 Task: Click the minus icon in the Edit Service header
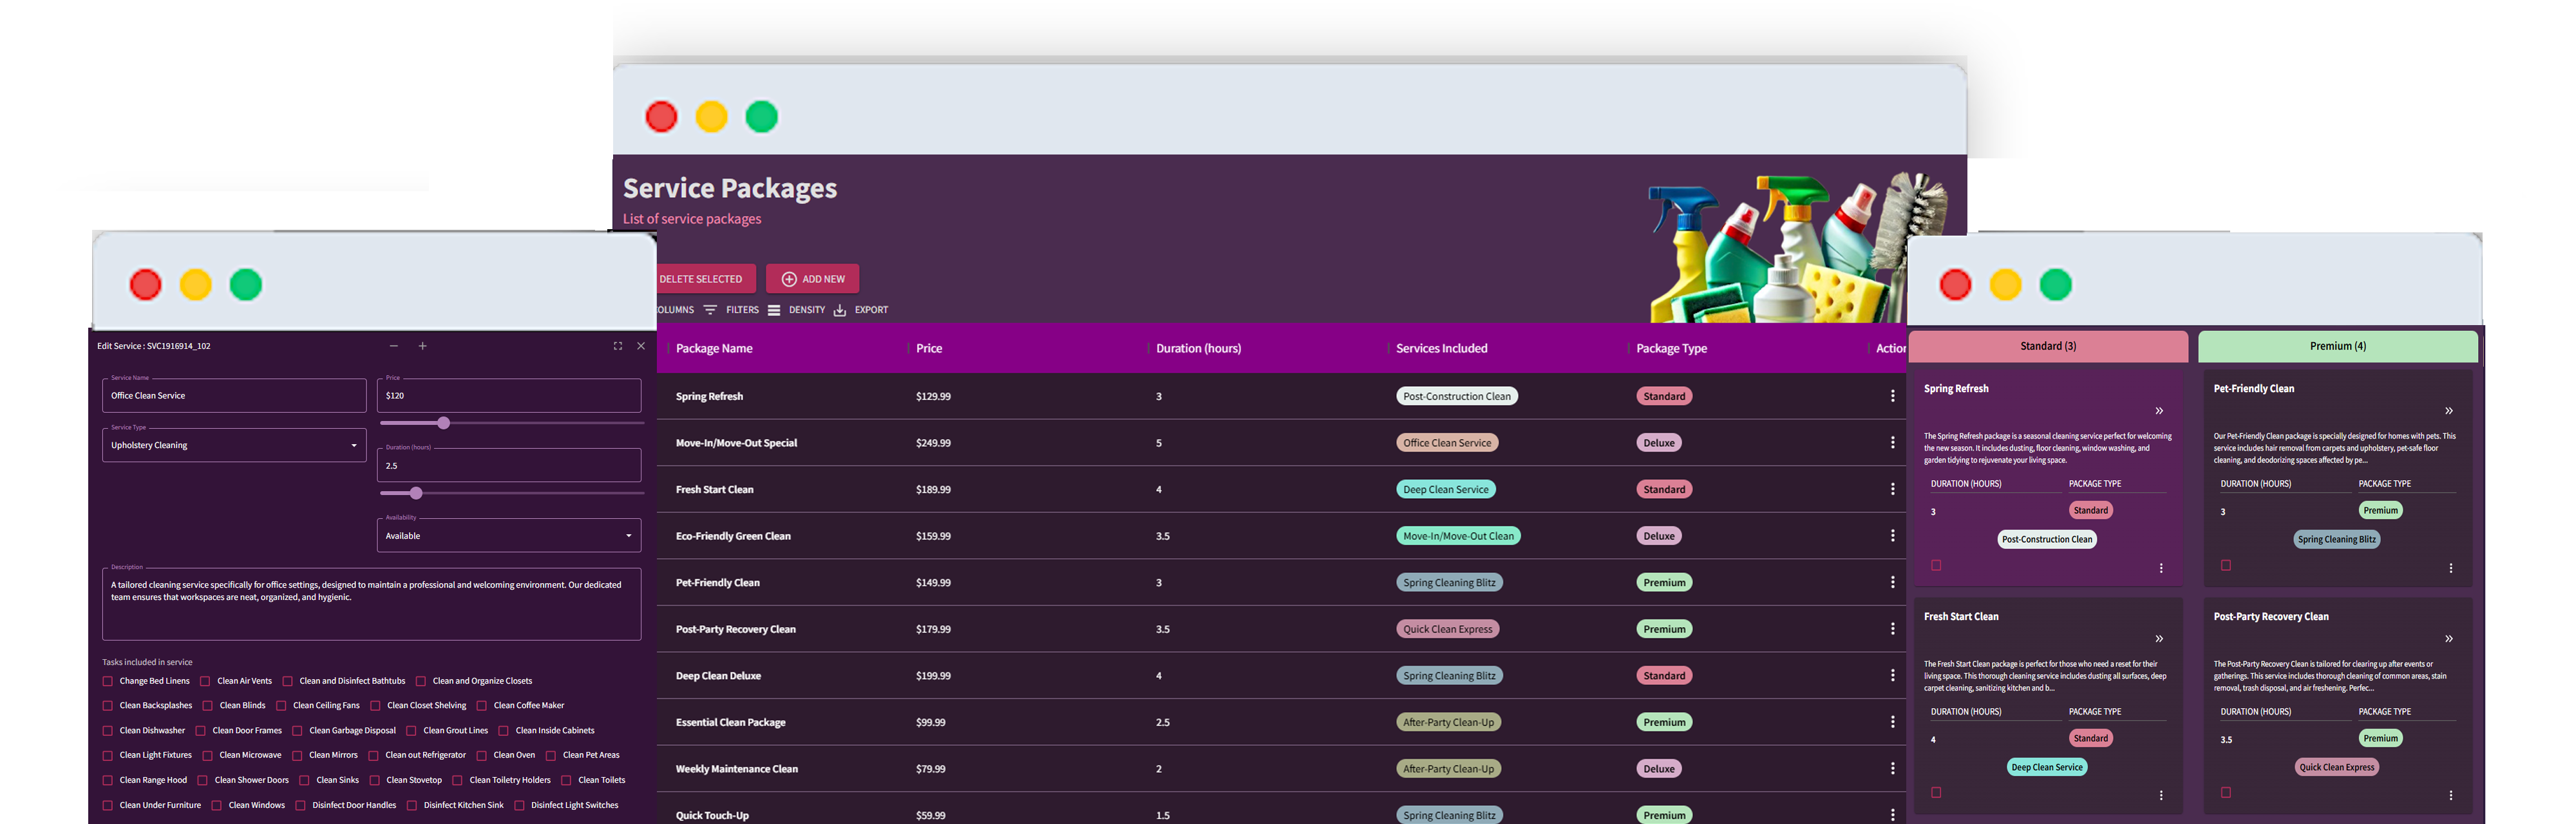[x=394, y=345]
